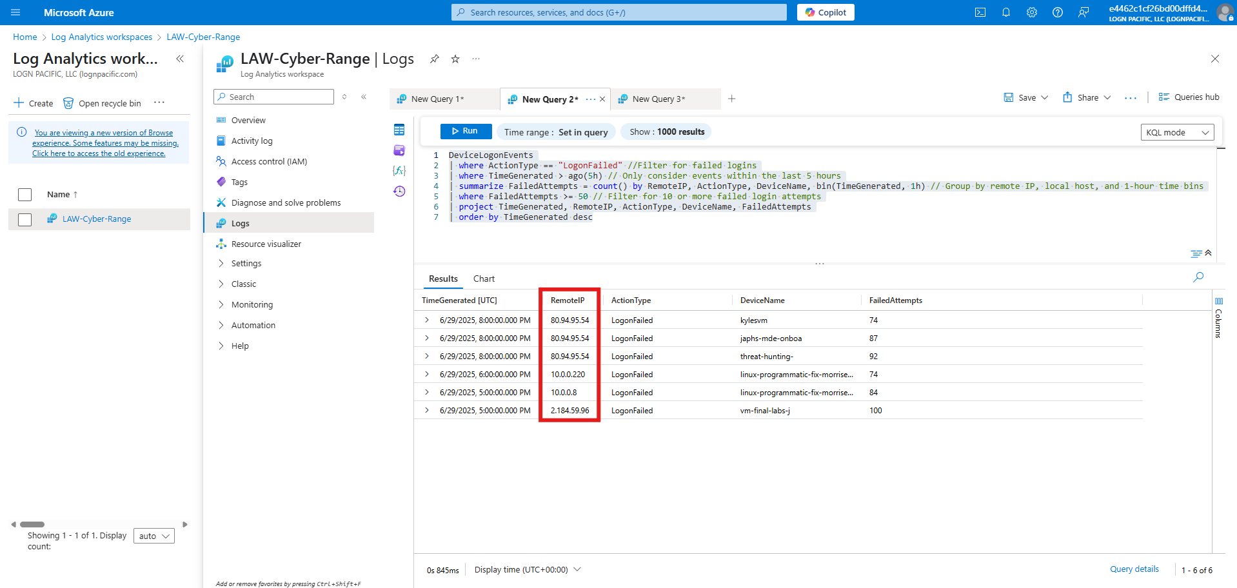Change the display count auto dropdown

point(154,536)
